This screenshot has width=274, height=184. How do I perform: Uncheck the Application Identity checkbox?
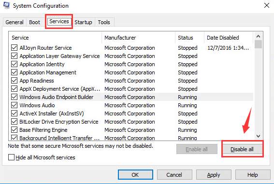tap(14, 64)
